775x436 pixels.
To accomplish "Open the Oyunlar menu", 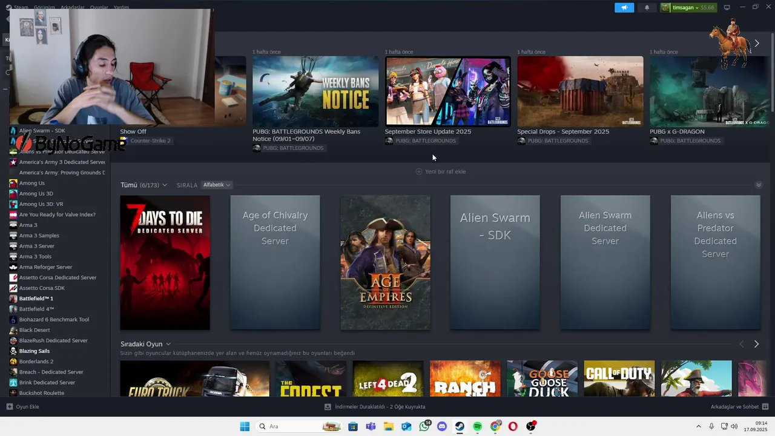I will [x=99, y=7].
